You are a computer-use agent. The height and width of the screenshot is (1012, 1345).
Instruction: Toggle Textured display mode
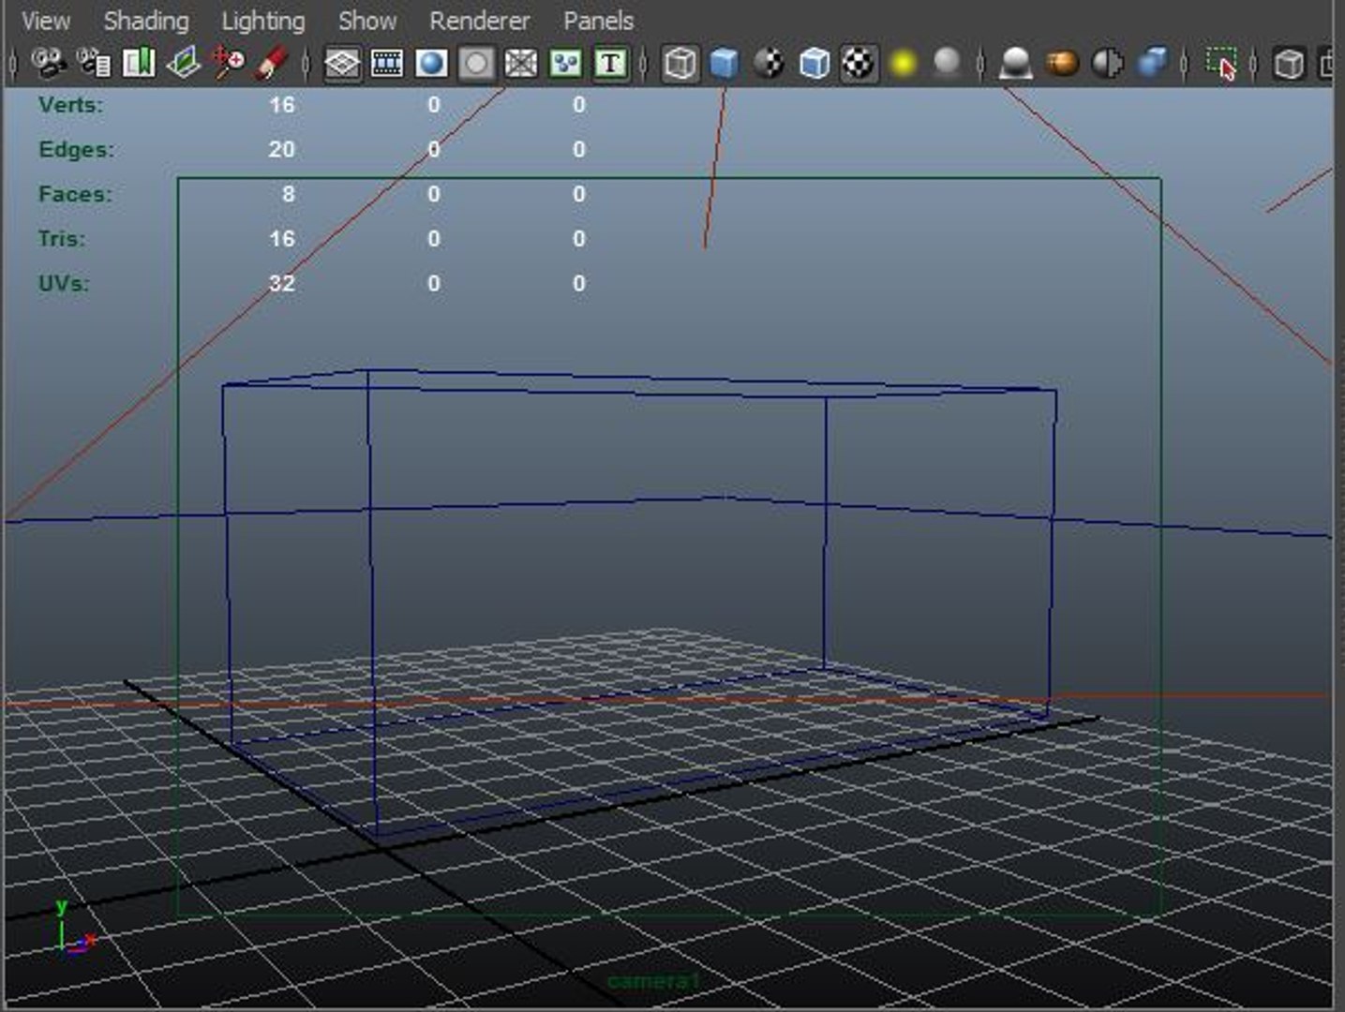(x=859, y=64)
